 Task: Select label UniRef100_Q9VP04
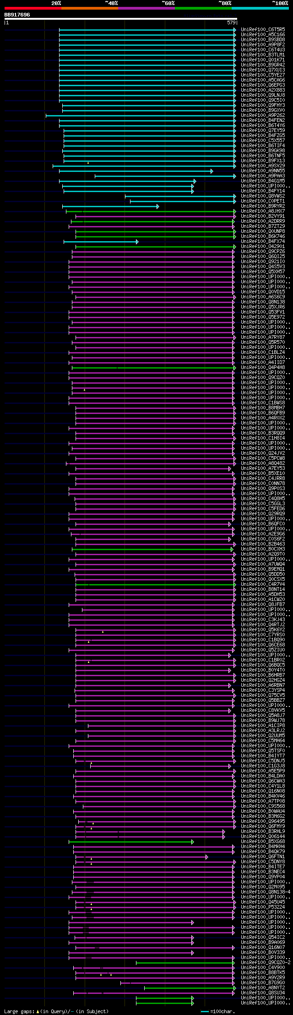click(263, 877)
